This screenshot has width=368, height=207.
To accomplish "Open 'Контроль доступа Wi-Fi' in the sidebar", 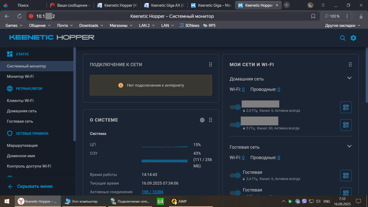I will (x=29, y=166).
